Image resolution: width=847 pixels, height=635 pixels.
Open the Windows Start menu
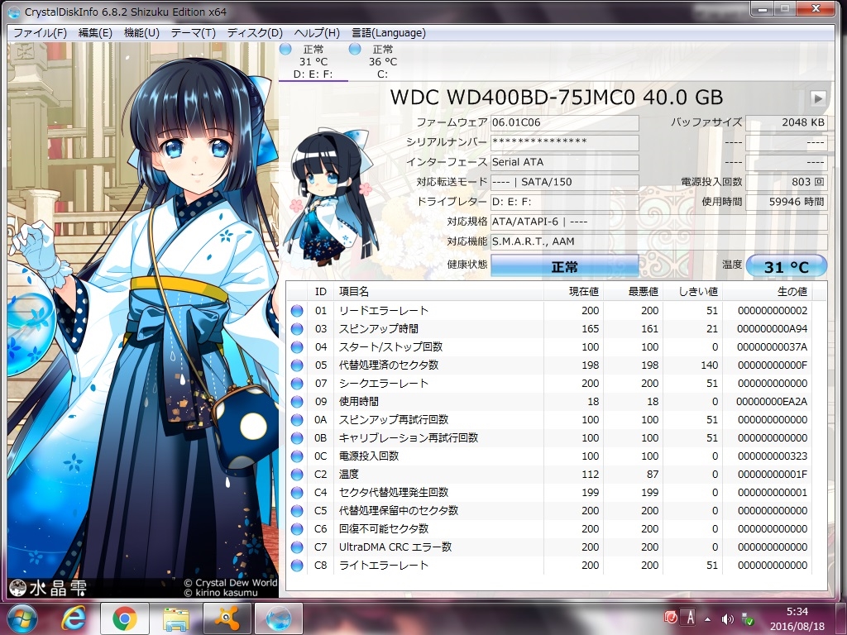click(22, 618)
